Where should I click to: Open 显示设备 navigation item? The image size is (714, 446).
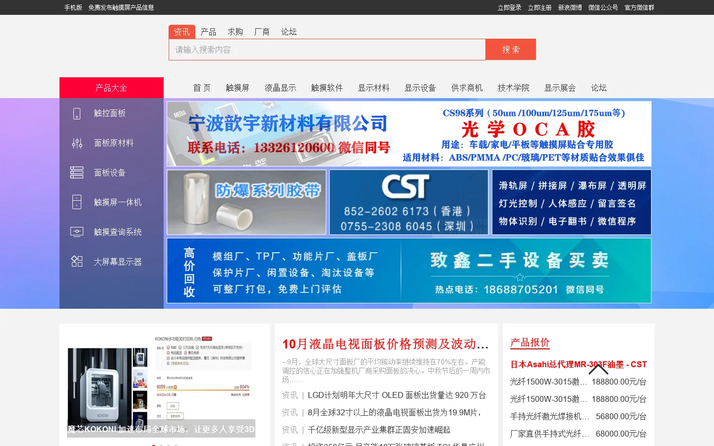click(420, 88)
